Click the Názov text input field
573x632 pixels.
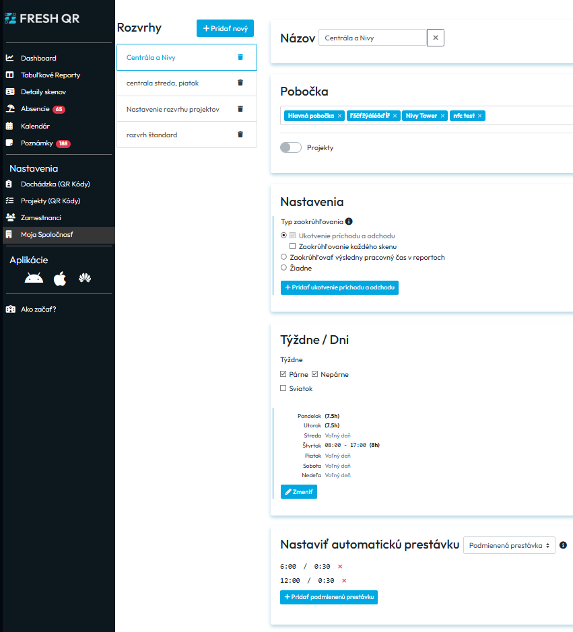pyautogui.click(x=372, y=38)
